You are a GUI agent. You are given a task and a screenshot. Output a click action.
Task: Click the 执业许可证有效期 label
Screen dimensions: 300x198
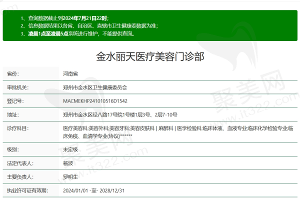27,190
